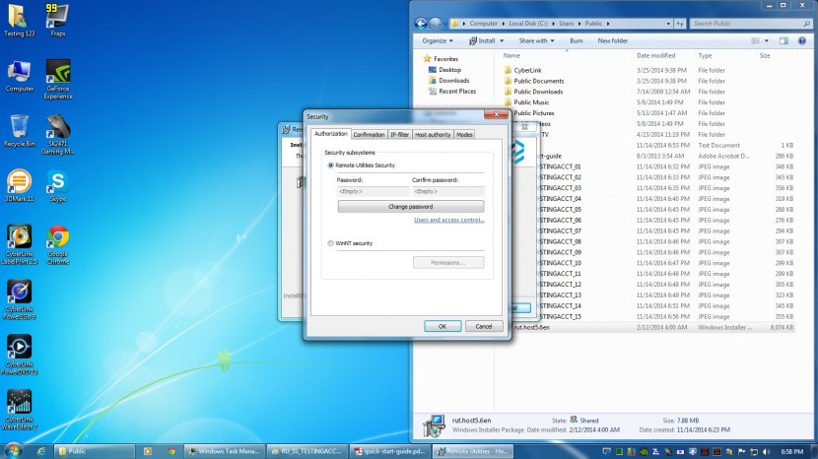
Task: Select the Remote Utilities Security radio button
Action: [330, 165]
